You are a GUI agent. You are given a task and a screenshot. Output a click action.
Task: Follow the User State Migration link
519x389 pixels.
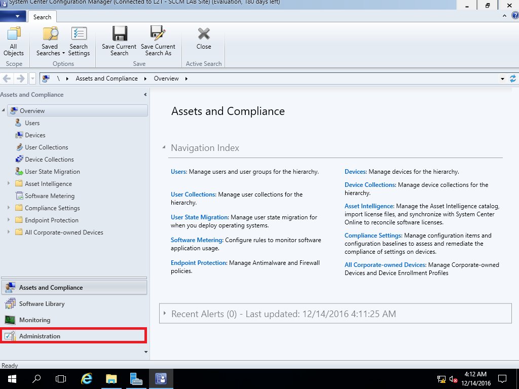coord(199,217)
